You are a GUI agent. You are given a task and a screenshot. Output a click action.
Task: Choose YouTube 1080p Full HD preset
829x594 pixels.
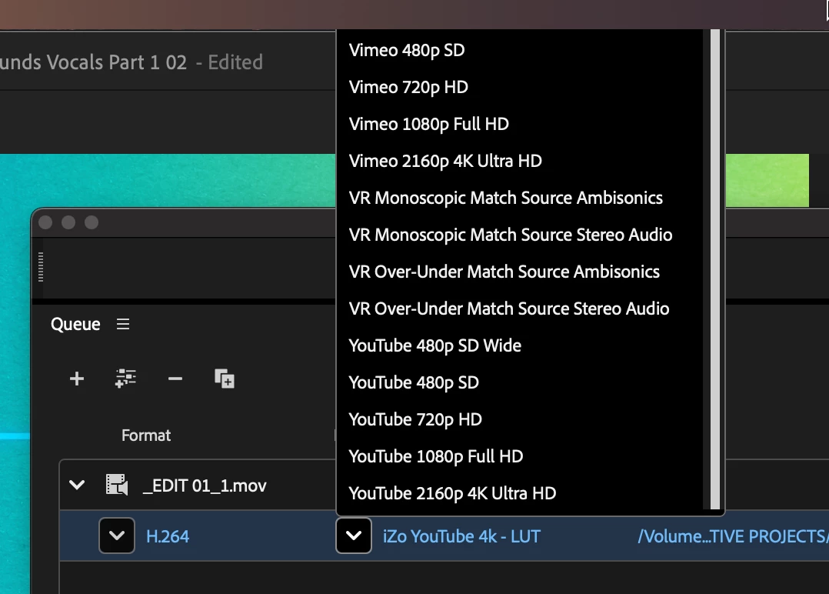[x=520, y=456]
